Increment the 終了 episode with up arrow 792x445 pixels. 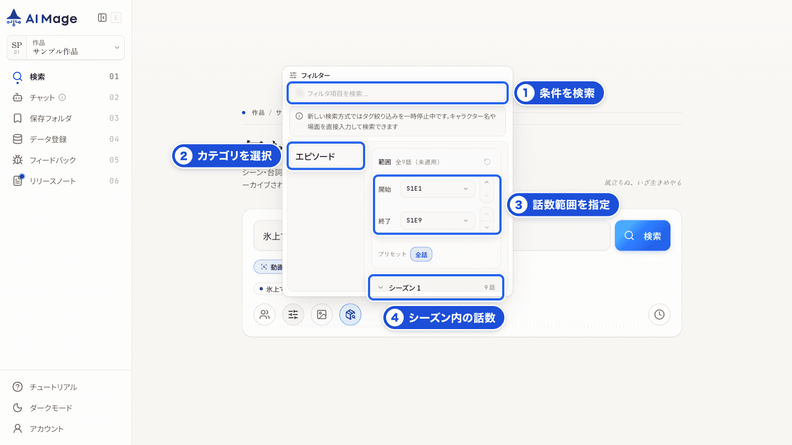(486, 214)
